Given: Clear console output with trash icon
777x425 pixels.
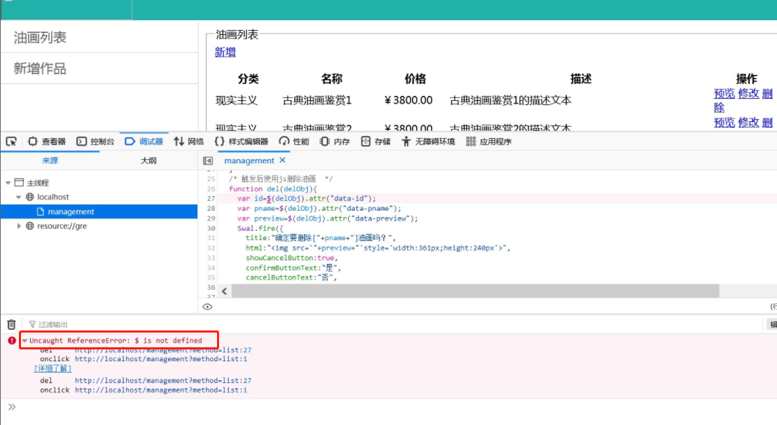Looking at the screenshot, I should pyautogui.click(x=11, y=324).
